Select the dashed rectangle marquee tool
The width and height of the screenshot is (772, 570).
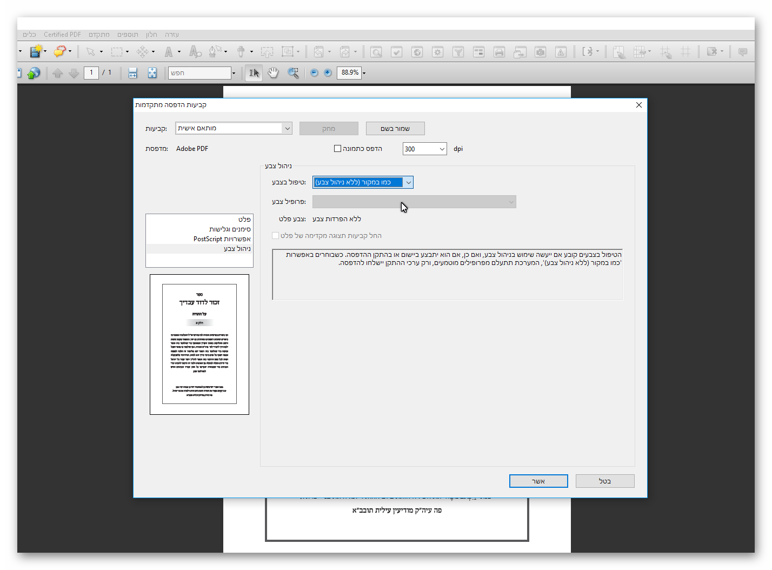117,52
